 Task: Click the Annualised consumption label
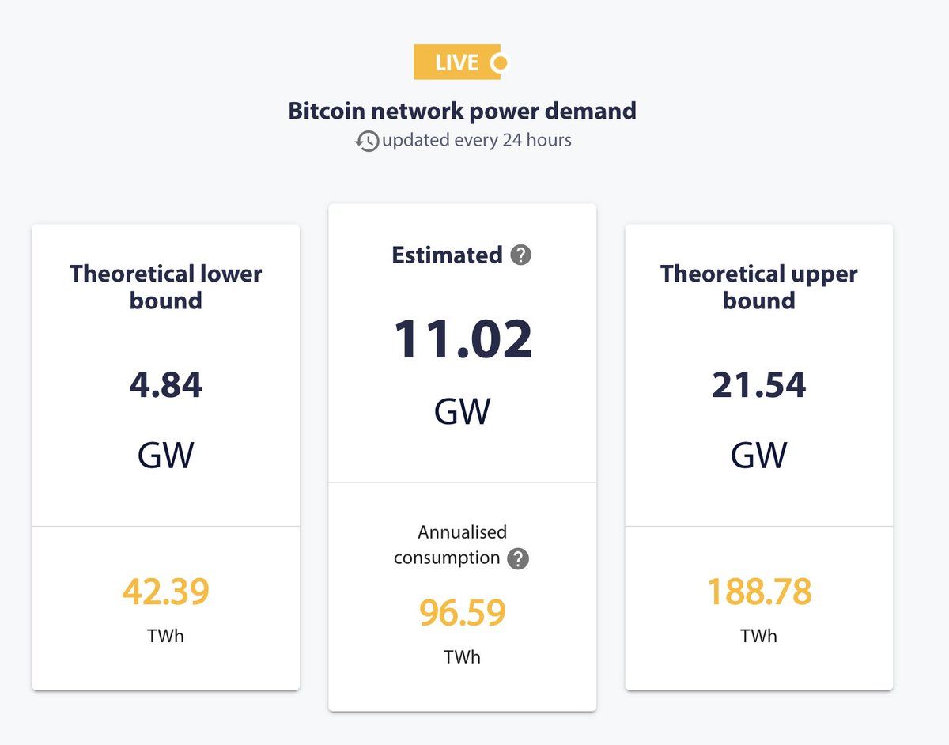point(451,545)
